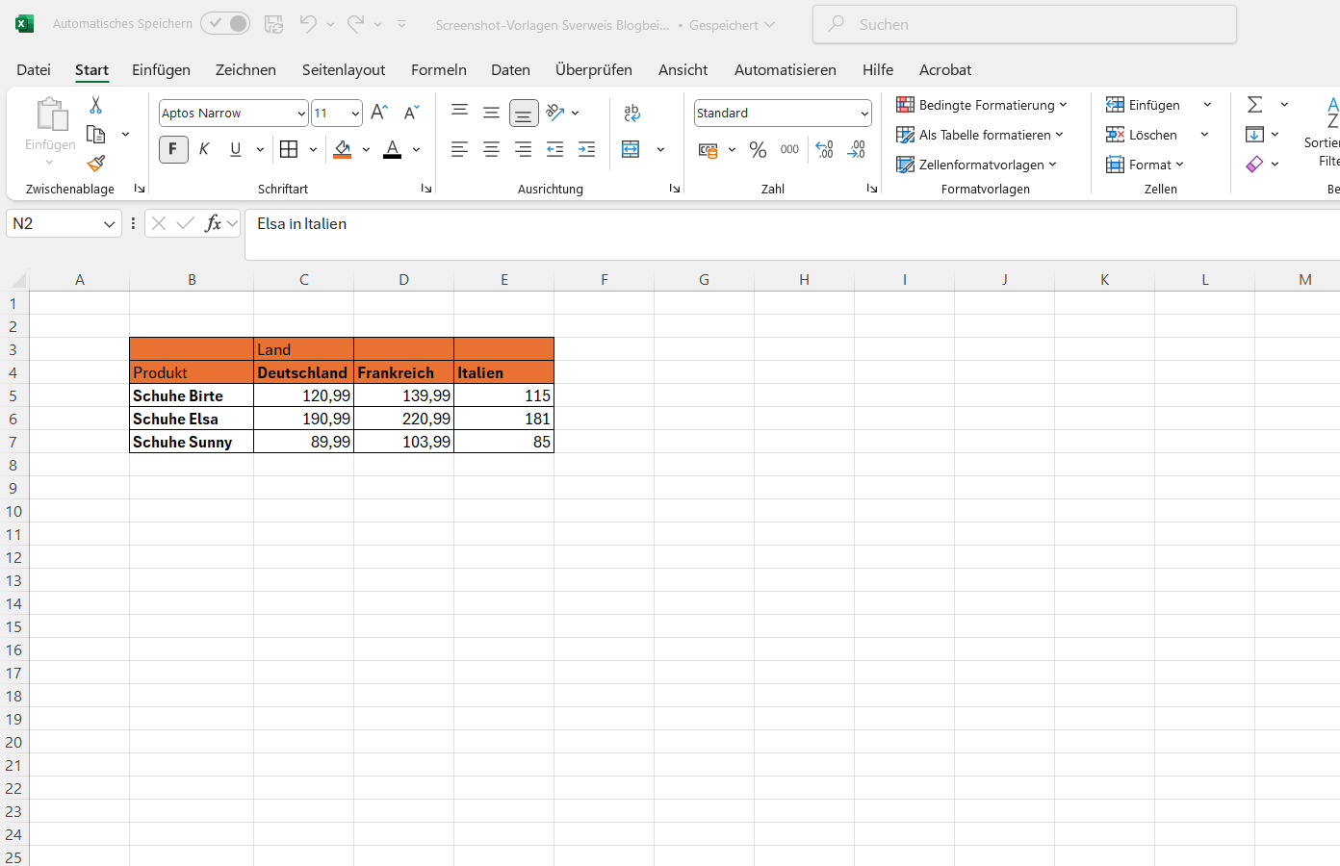This screenshot has height=866, width=1340.
Task: Open the fill color swatch dropdown
Action: (x=366, y=149)
